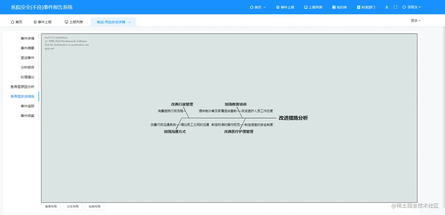
Task: Click the 科室部门 department icon
Action: tap(359, 7)
